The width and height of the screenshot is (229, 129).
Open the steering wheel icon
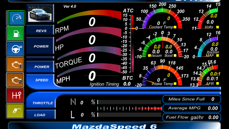(x=15, y=49)
